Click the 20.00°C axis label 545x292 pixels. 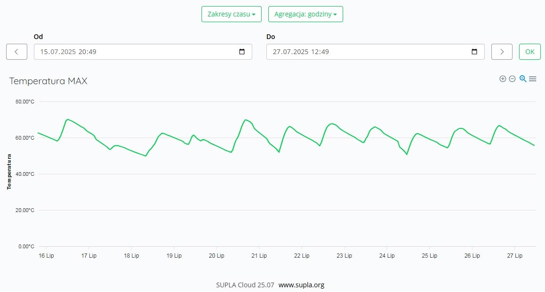click(x=24, y=210)
